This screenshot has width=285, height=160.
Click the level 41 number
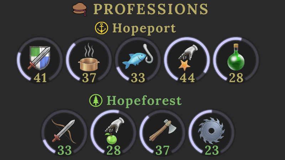point(40,78)
